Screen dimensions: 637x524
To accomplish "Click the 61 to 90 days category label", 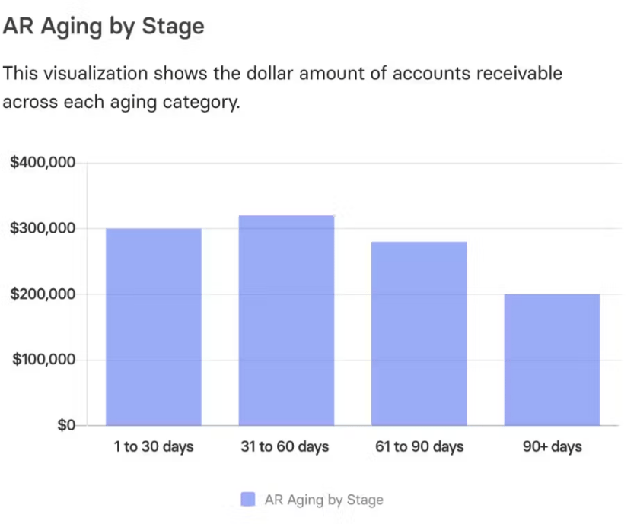I will (419, 446).
